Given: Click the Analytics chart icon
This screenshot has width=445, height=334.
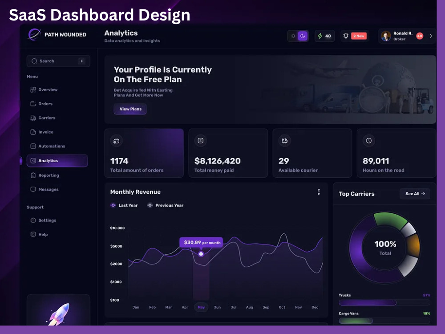Looking at the screenshot, I should click(x=33, y=161).
